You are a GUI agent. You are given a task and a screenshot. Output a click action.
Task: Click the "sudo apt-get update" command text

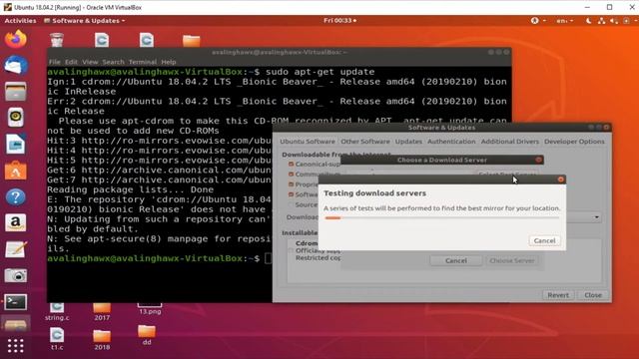pos(319,72)
